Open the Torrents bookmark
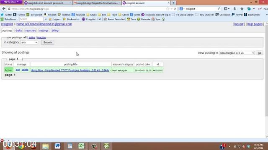268x150 pixels. click(64, 15)
